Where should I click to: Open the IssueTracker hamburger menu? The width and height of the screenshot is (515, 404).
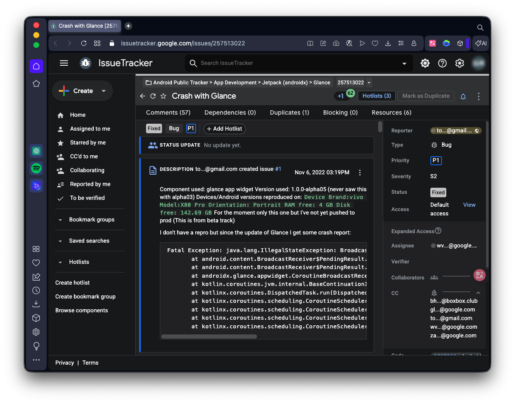[64, 63]
